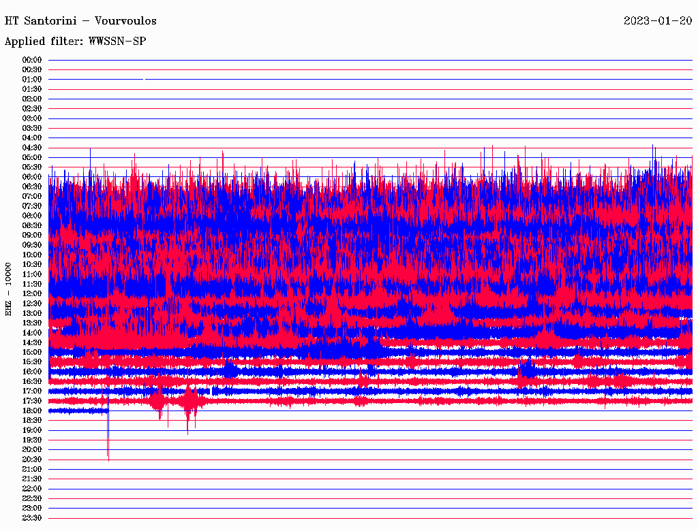This screenshot has width=698, height=531.
Task: Click the vertical EHZ – 10000 axis label
Action: tap(9, 289)
